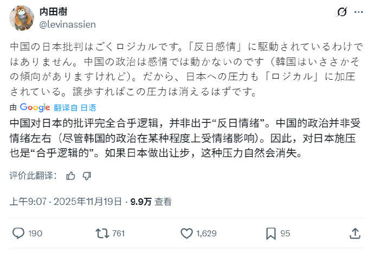374x258 pixels.
Task: Open the 上午9:07 · 2025年11月19日 timestamp
Action: click(x=66, y=202)
